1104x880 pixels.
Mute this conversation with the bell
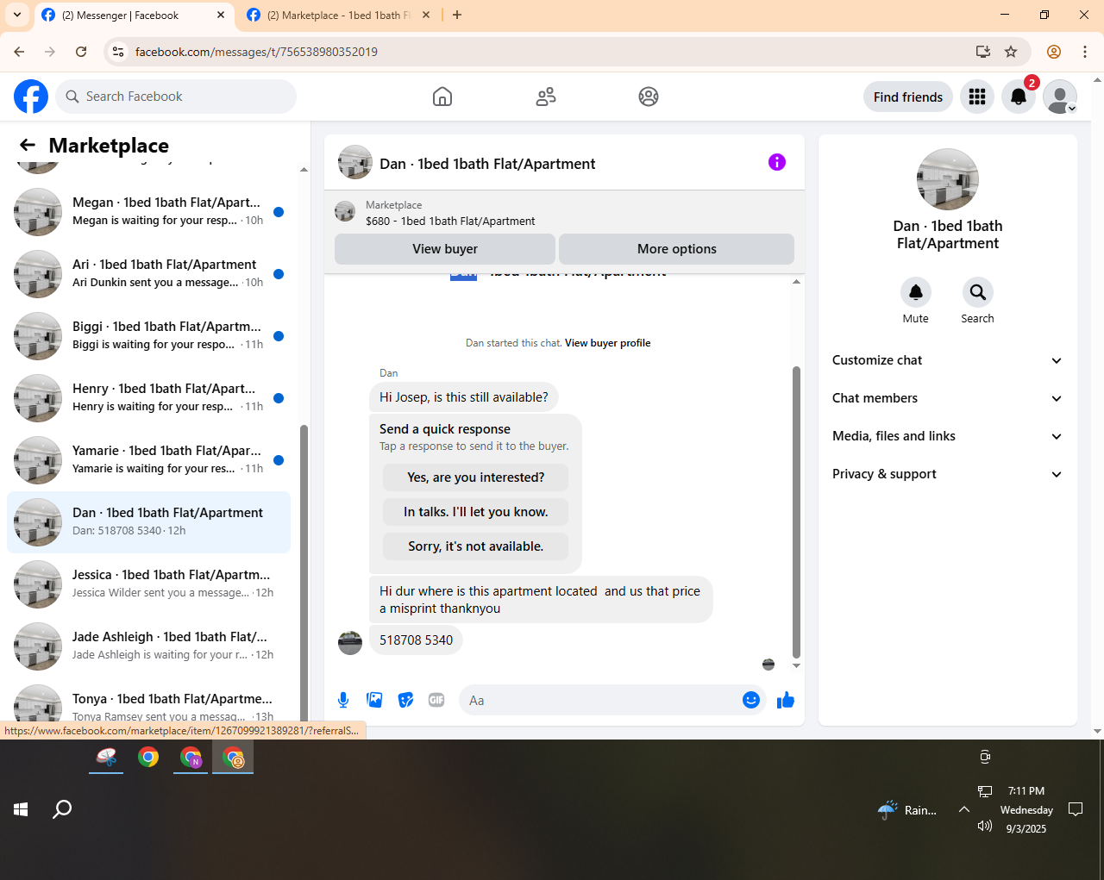coord(916,292)
